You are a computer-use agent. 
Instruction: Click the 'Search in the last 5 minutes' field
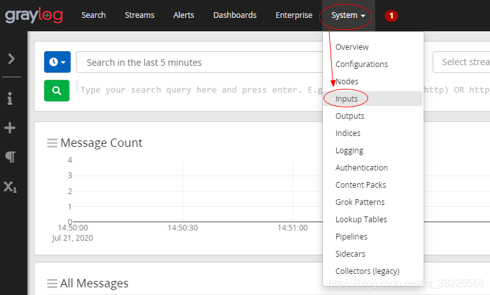coord(199,62)
